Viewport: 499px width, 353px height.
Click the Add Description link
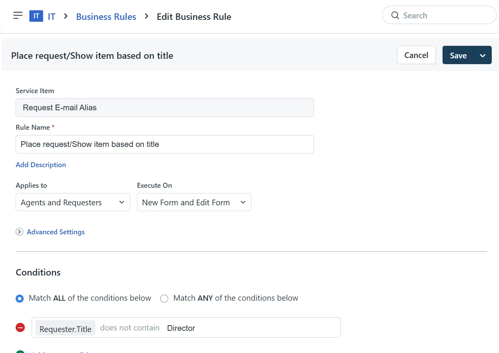tap(41, 165)
